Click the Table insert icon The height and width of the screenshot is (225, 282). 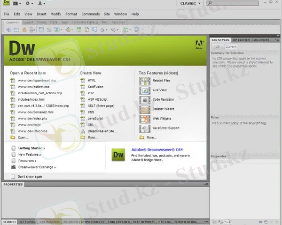[x=41, y=30]
